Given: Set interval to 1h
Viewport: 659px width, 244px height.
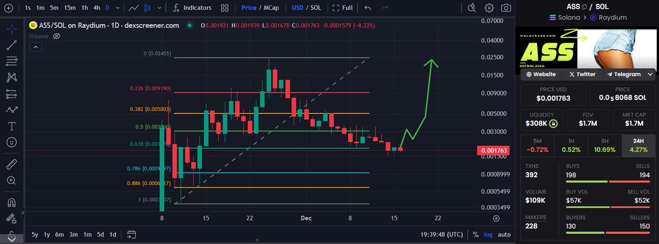Looking at the screenshot, I should coord(84,8).
